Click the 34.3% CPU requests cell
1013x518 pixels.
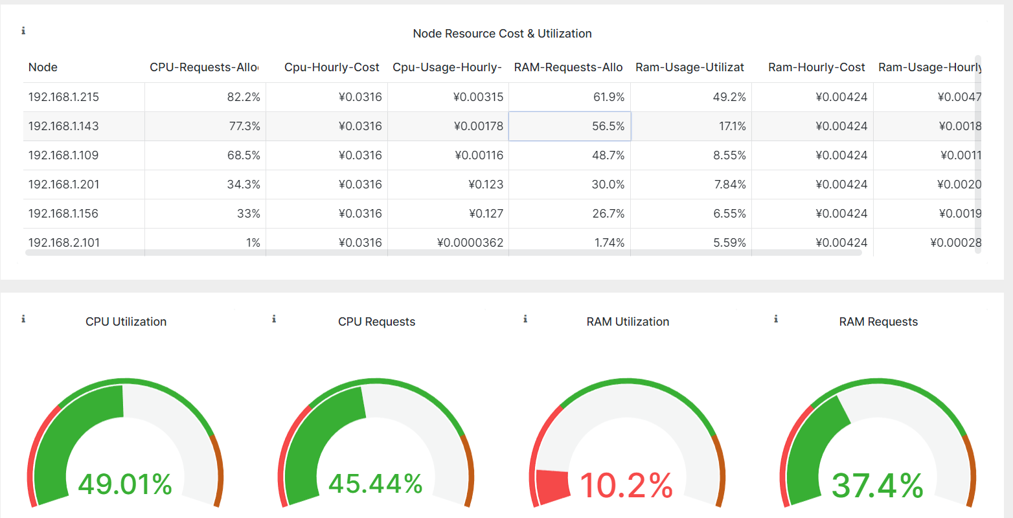[205, 185]
